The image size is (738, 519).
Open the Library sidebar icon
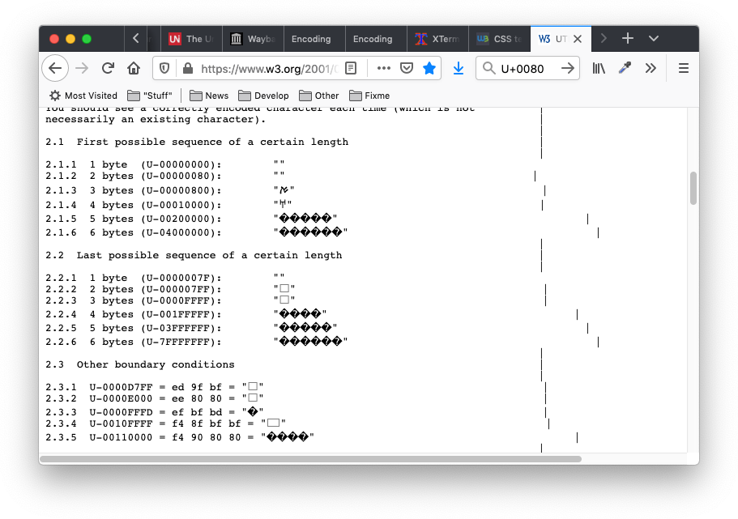pos(599,69)
